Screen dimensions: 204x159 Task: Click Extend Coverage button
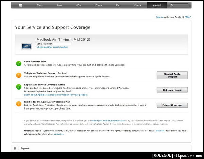point(172,105)
